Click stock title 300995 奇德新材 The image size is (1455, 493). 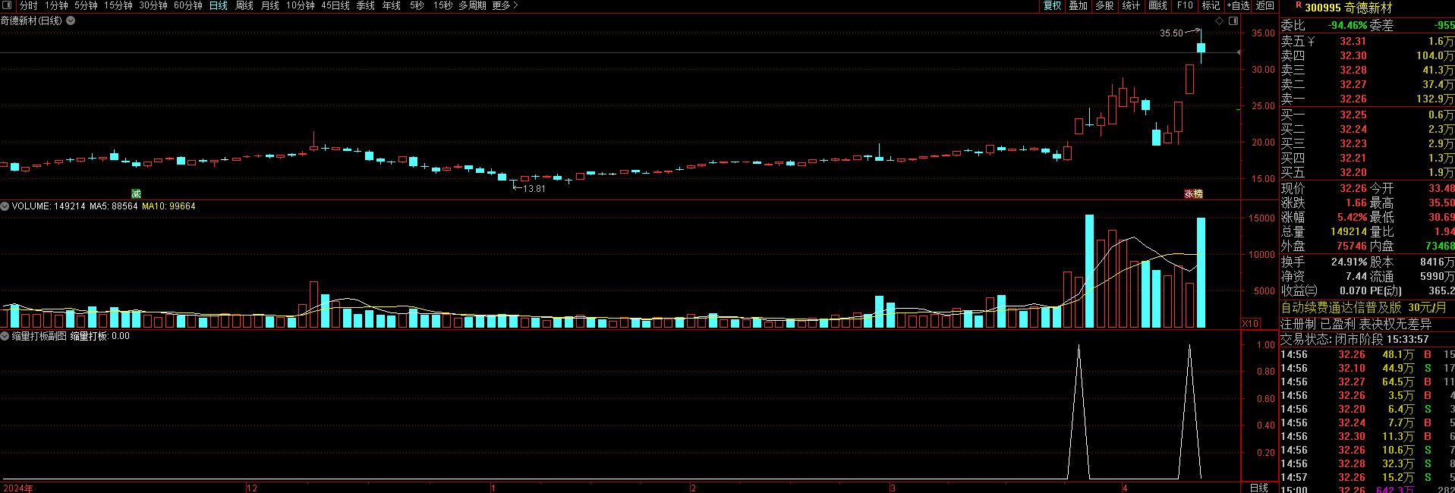coord(1349,8)
